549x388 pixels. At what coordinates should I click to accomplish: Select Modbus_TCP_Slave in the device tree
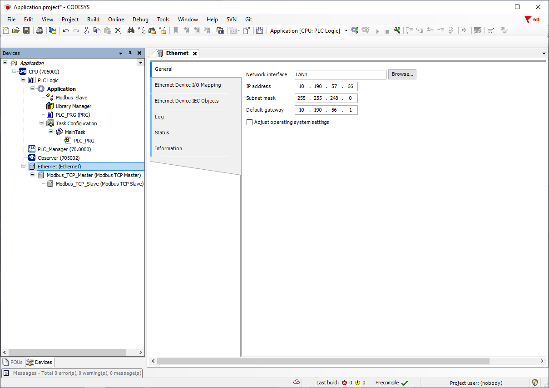(99, 184)
